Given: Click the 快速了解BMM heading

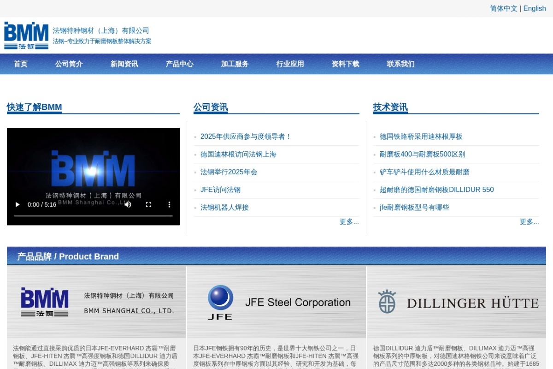Looking at the screenshot, I should [x=35, y=107].
